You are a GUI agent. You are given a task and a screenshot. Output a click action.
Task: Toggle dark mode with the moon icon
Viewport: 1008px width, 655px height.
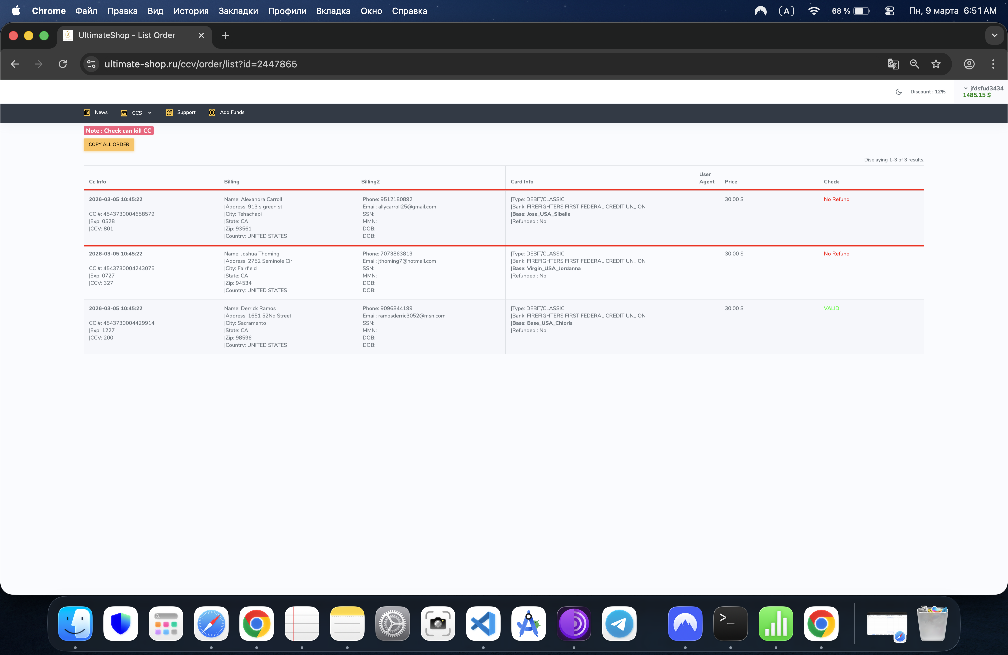tap(899, 91)
